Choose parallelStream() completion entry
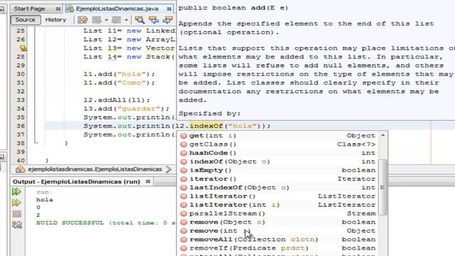 [278, 213]
